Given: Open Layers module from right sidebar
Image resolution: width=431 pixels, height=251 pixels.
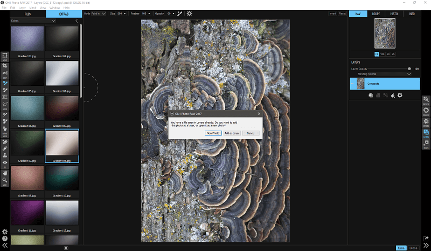Looking at the screenshot, I should 426,133.
